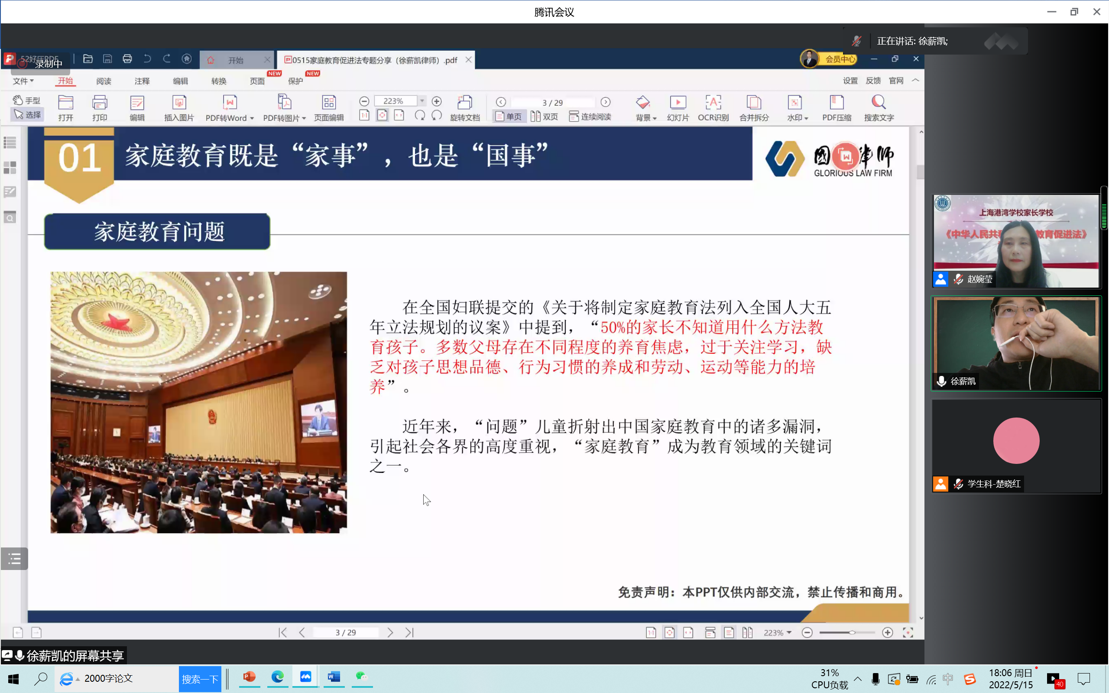The width and height of the screenshot is (1109, 693).
Task: Jump to the last page in bottom bar
Action: [x=410, y=632]
